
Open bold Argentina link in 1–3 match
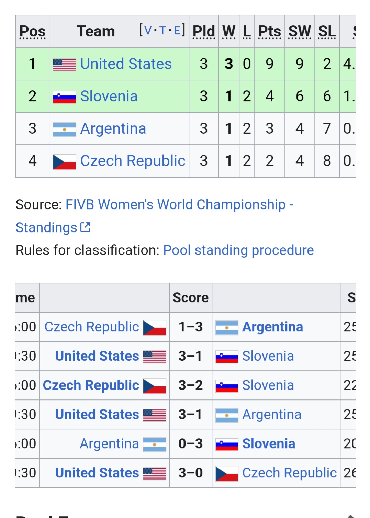point(272,327)
